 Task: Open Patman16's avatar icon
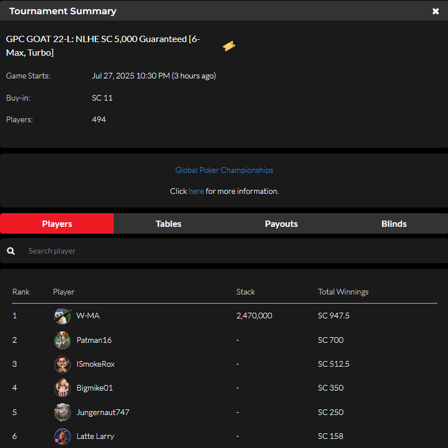[63, 340]
